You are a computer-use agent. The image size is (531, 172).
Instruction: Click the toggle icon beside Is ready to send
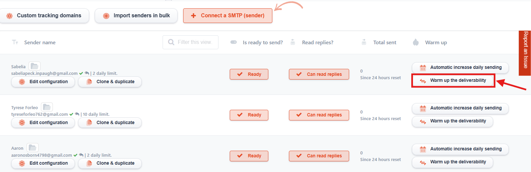point(233,42)
